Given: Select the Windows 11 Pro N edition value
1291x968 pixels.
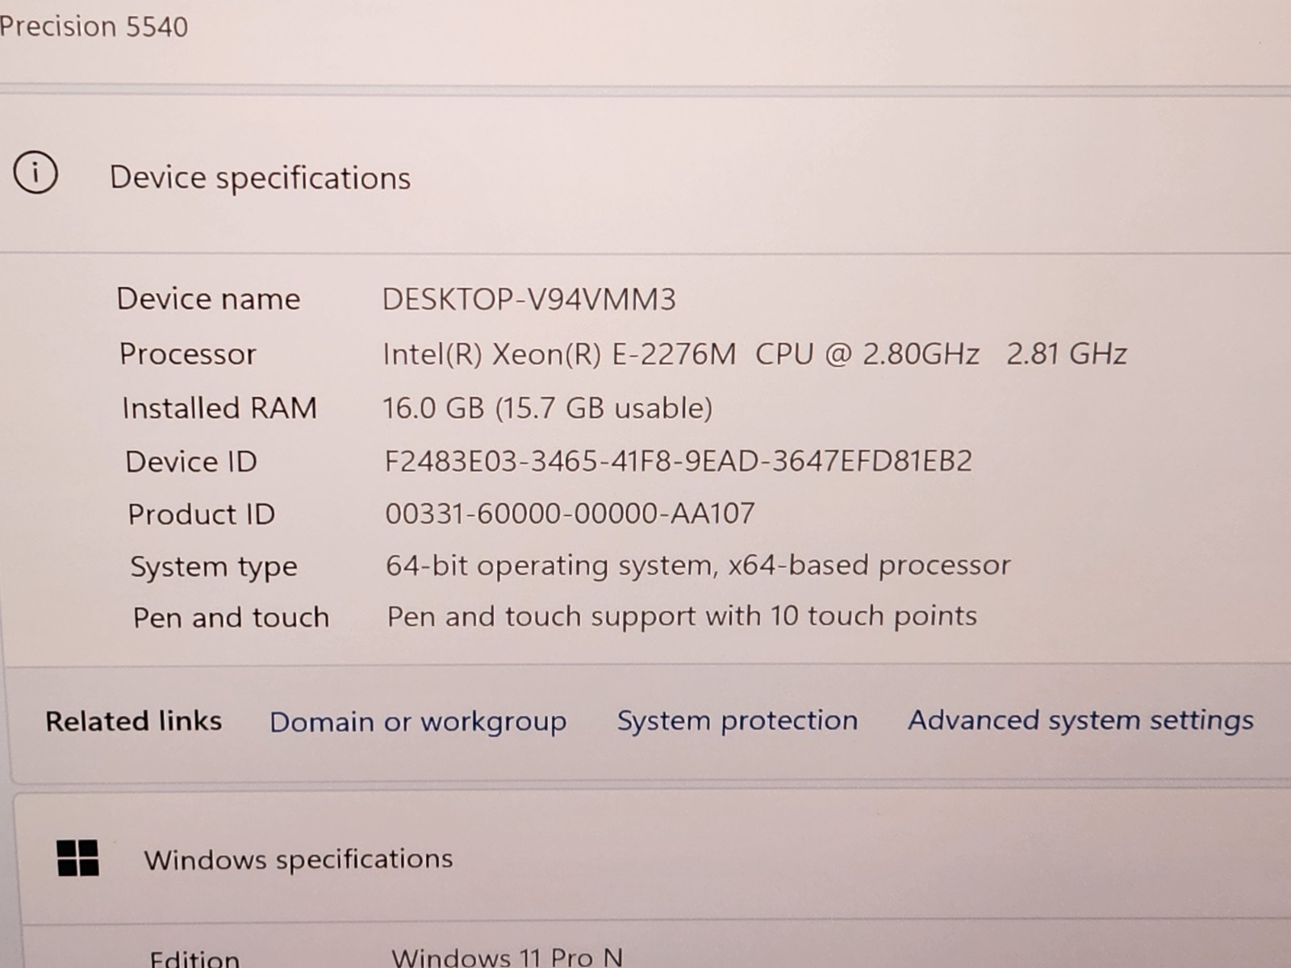Looking at the screenshot, I should click(507, 957).
